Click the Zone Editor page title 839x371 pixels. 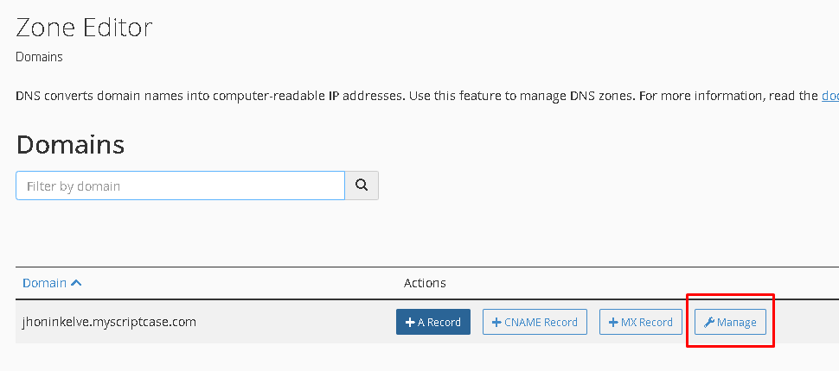click(84, 28)
